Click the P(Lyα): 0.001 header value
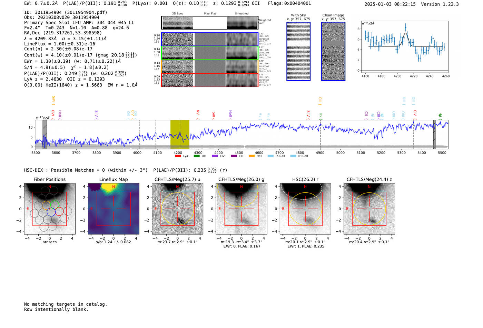This screenshot has width=483, height=328. click(x=150, y=3)
